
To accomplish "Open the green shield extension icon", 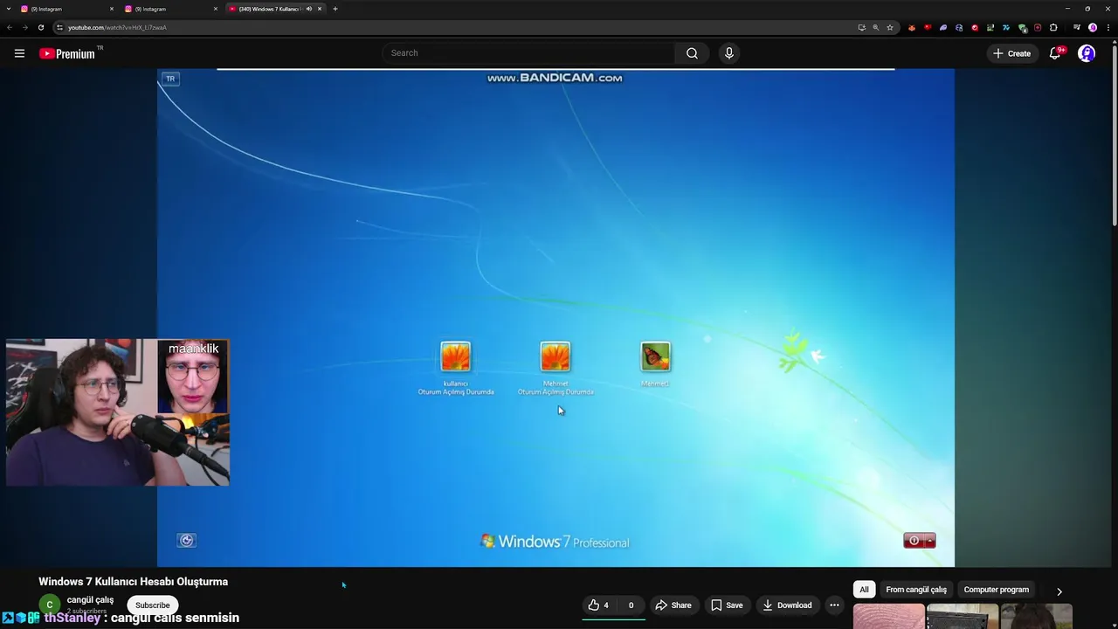I will (1022, 27).
